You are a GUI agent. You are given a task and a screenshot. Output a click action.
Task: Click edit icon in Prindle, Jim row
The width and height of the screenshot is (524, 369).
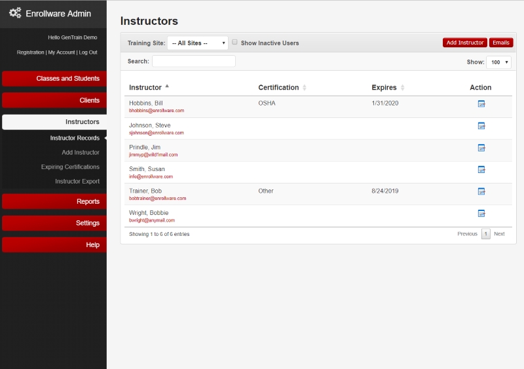pos(481,148)
